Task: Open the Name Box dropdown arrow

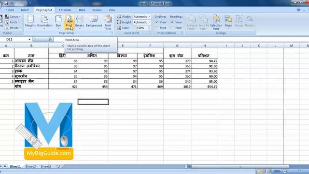Action: [x=29, y=39]
